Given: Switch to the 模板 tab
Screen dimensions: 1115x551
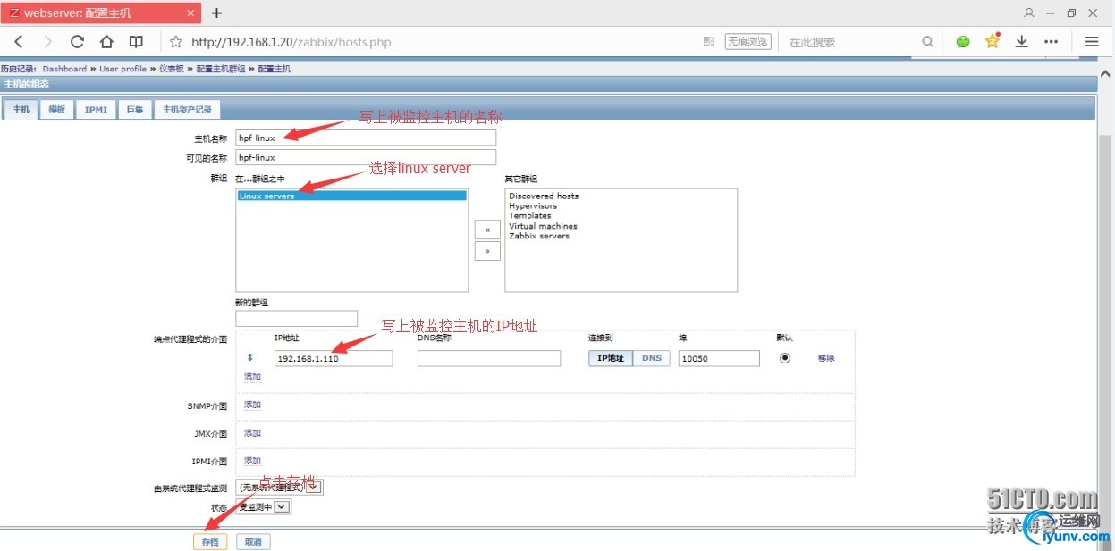Looking at the screenshot, I should click(x=57, y=109).
